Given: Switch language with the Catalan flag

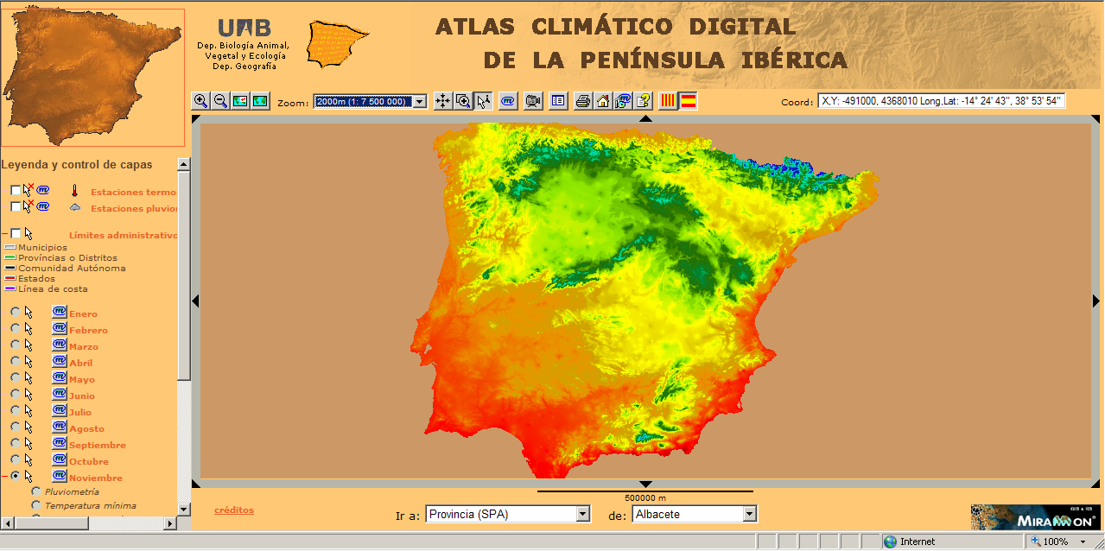Looking at the screenshot, I should (668, 101).
